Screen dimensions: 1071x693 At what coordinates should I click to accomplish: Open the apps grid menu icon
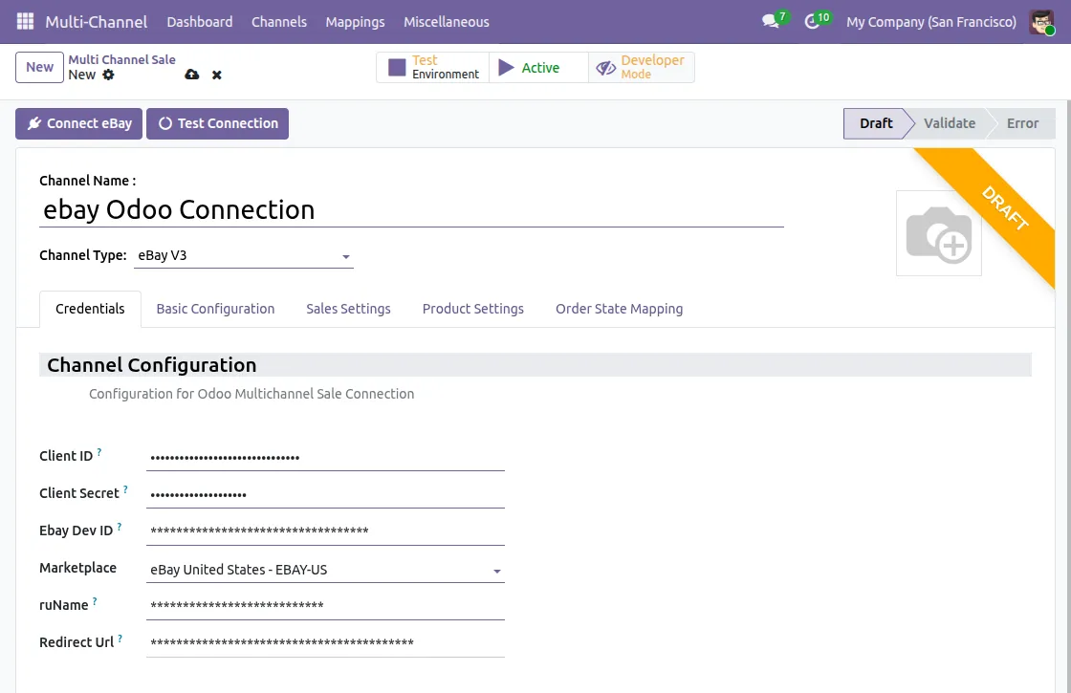click(x=25, y=21)
